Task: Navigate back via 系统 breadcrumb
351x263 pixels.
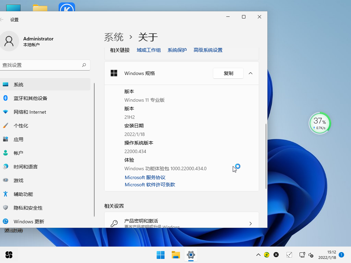Action: point(114,37)
